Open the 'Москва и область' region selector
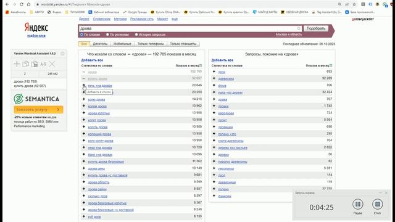Image resolution: width=395 pixels, height=222 pixels. 289,35
